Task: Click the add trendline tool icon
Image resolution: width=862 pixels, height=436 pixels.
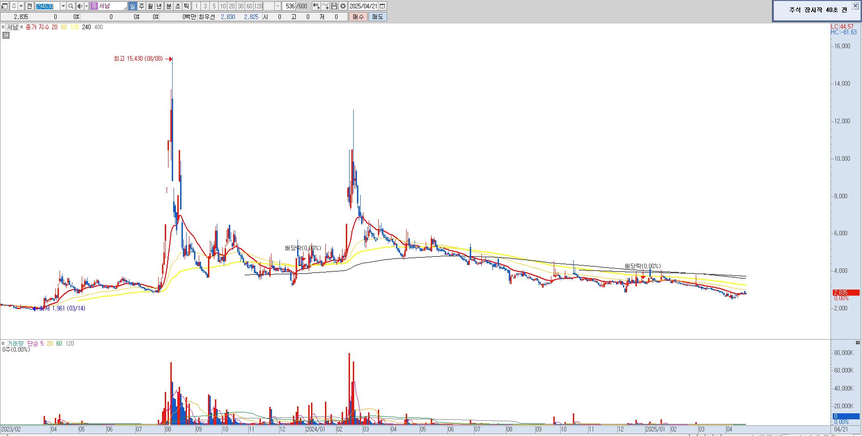Action: tap(325, 6)
